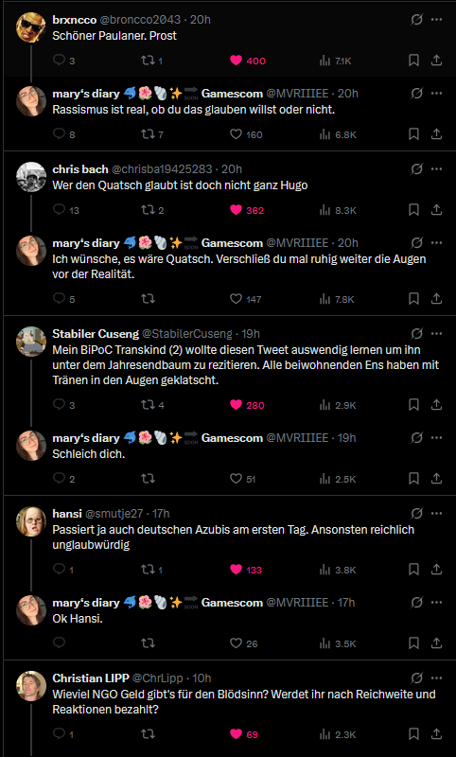Open Christian LIPP's profile name link
This screenshot has width=456, height=757.
[91, 678]
